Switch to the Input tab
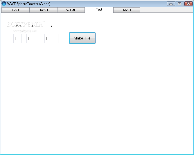The image size is (194, 155). pyautogui.click(x=15, y=10)
